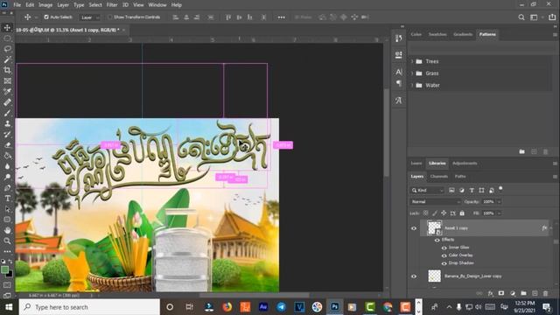Screen dimensions: 560x315
Task: Select the Move tool in toolbar
Action: [7, 27]
